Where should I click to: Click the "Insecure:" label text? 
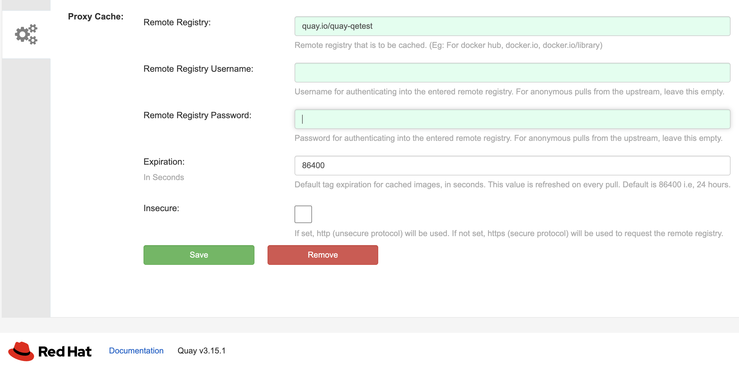point(161,208)
